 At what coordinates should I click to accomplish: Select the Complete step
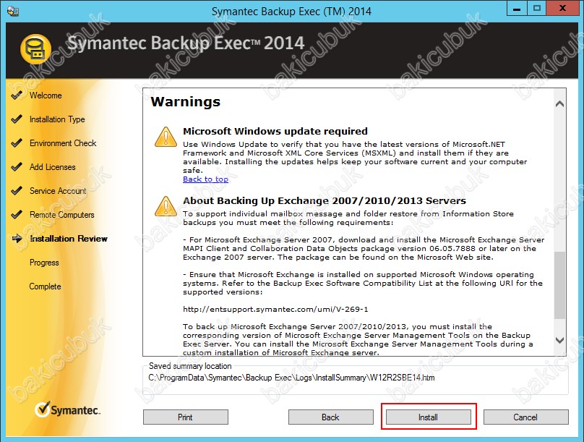tap(45, 286)
